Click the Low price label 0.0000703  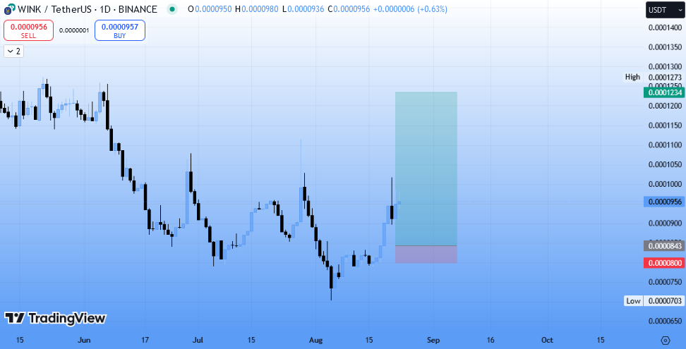(665, 300)
